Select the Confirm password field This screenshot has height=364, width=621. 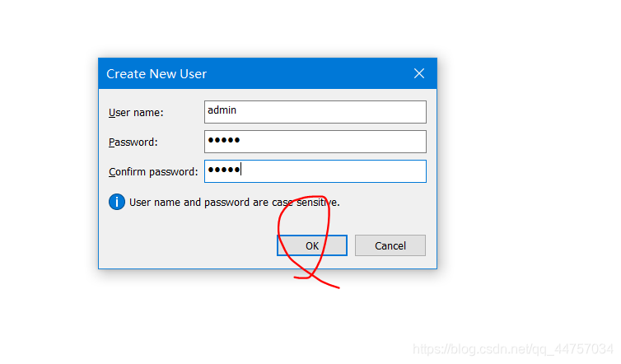pos(315,171)
